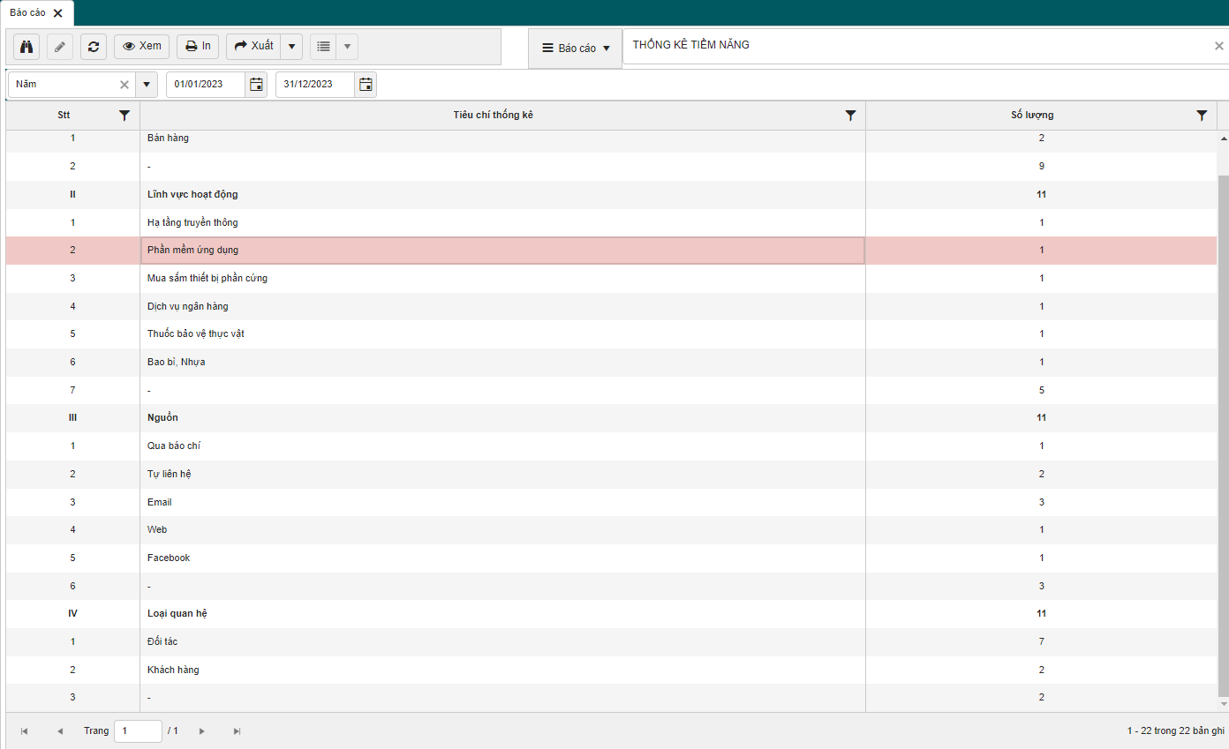
Task: Go to next page icon
Action: pos(201,731)
